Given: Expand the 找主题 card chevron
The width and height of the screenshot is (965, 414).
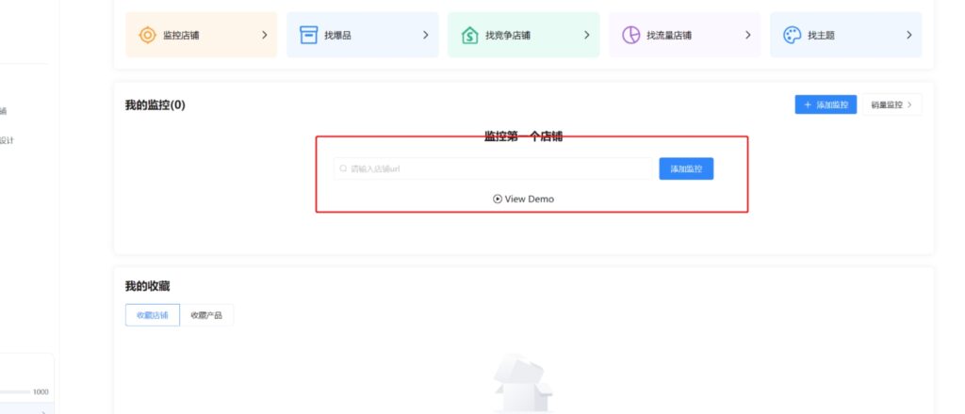Looking at the screenshot, I should pyautogui.click(x=909, y=35).
